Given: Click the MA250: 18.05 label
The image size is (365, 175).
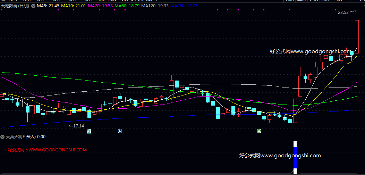Looking at the screenshot, I should click(x=184, y=6).
